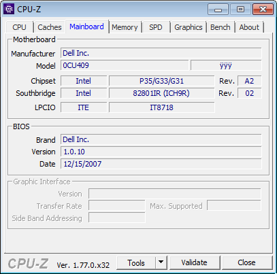Click the Close button at bottom
277x274 pixels.
tap(247, 262)
